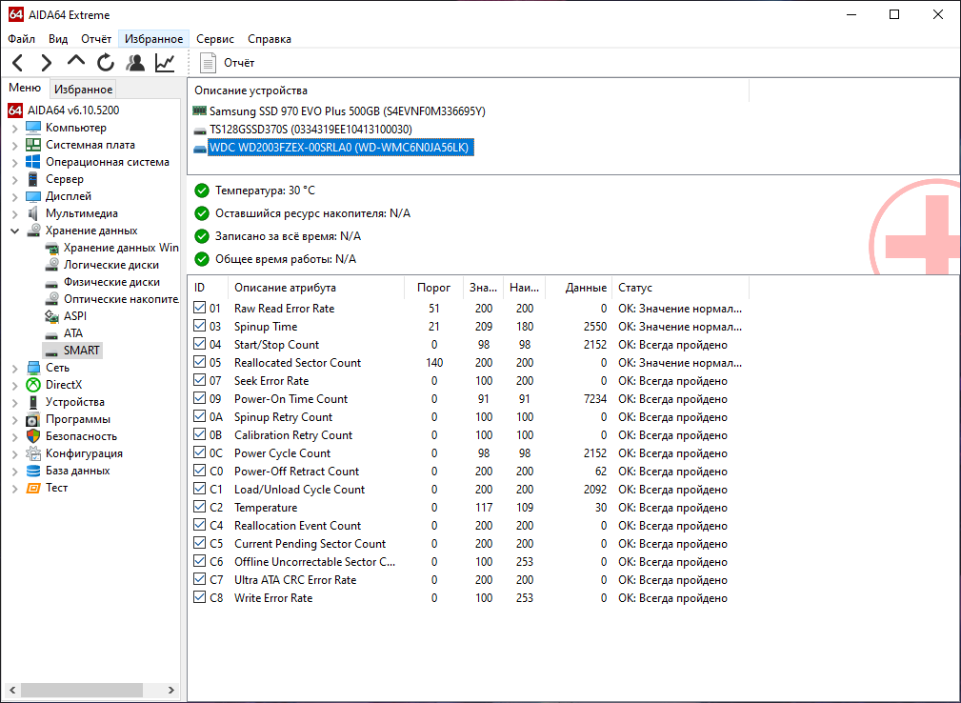Click the Тест benchmark icon
The width and height of the screenshot is (961, 703).
[x=33, y=488]
